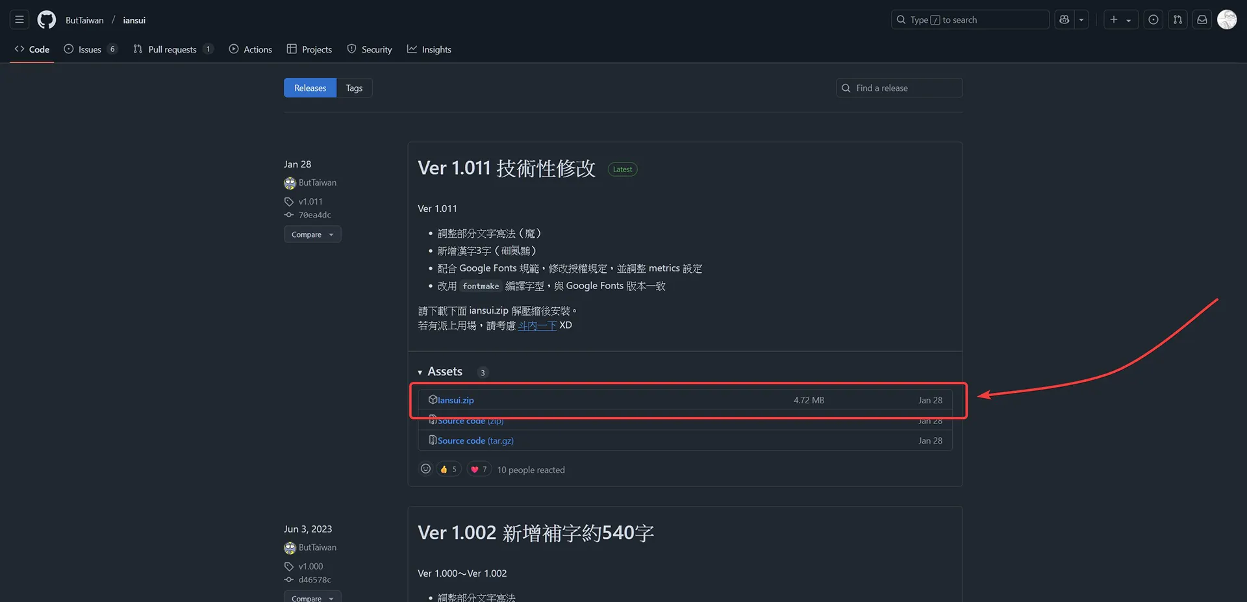Expand the Copilot dropdown arrow

point(1081,19)
